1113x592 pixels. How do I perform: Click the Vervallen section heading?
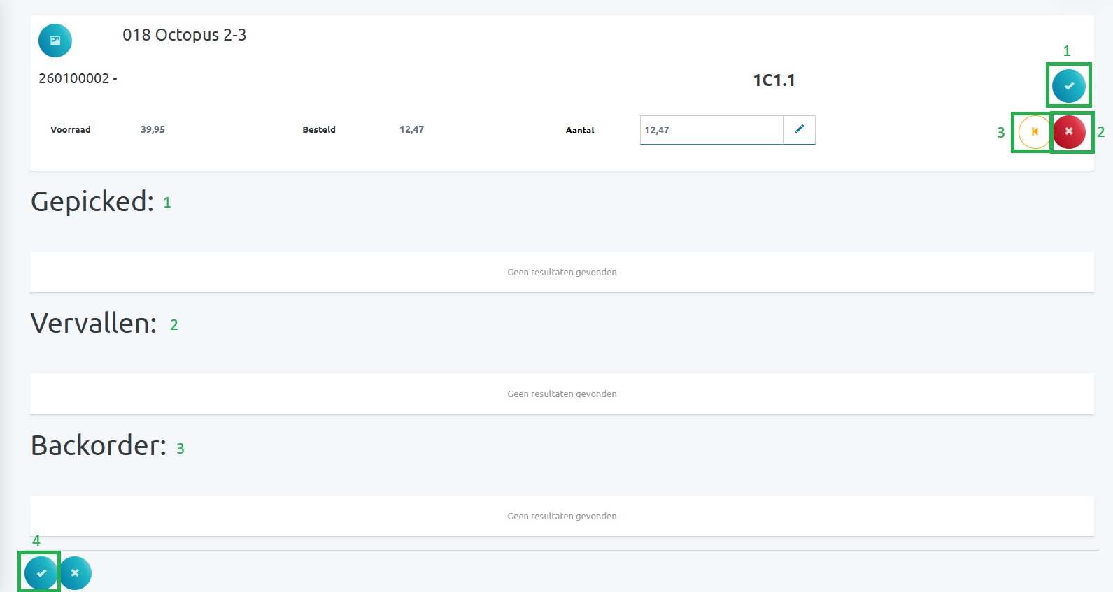(94, 324)
